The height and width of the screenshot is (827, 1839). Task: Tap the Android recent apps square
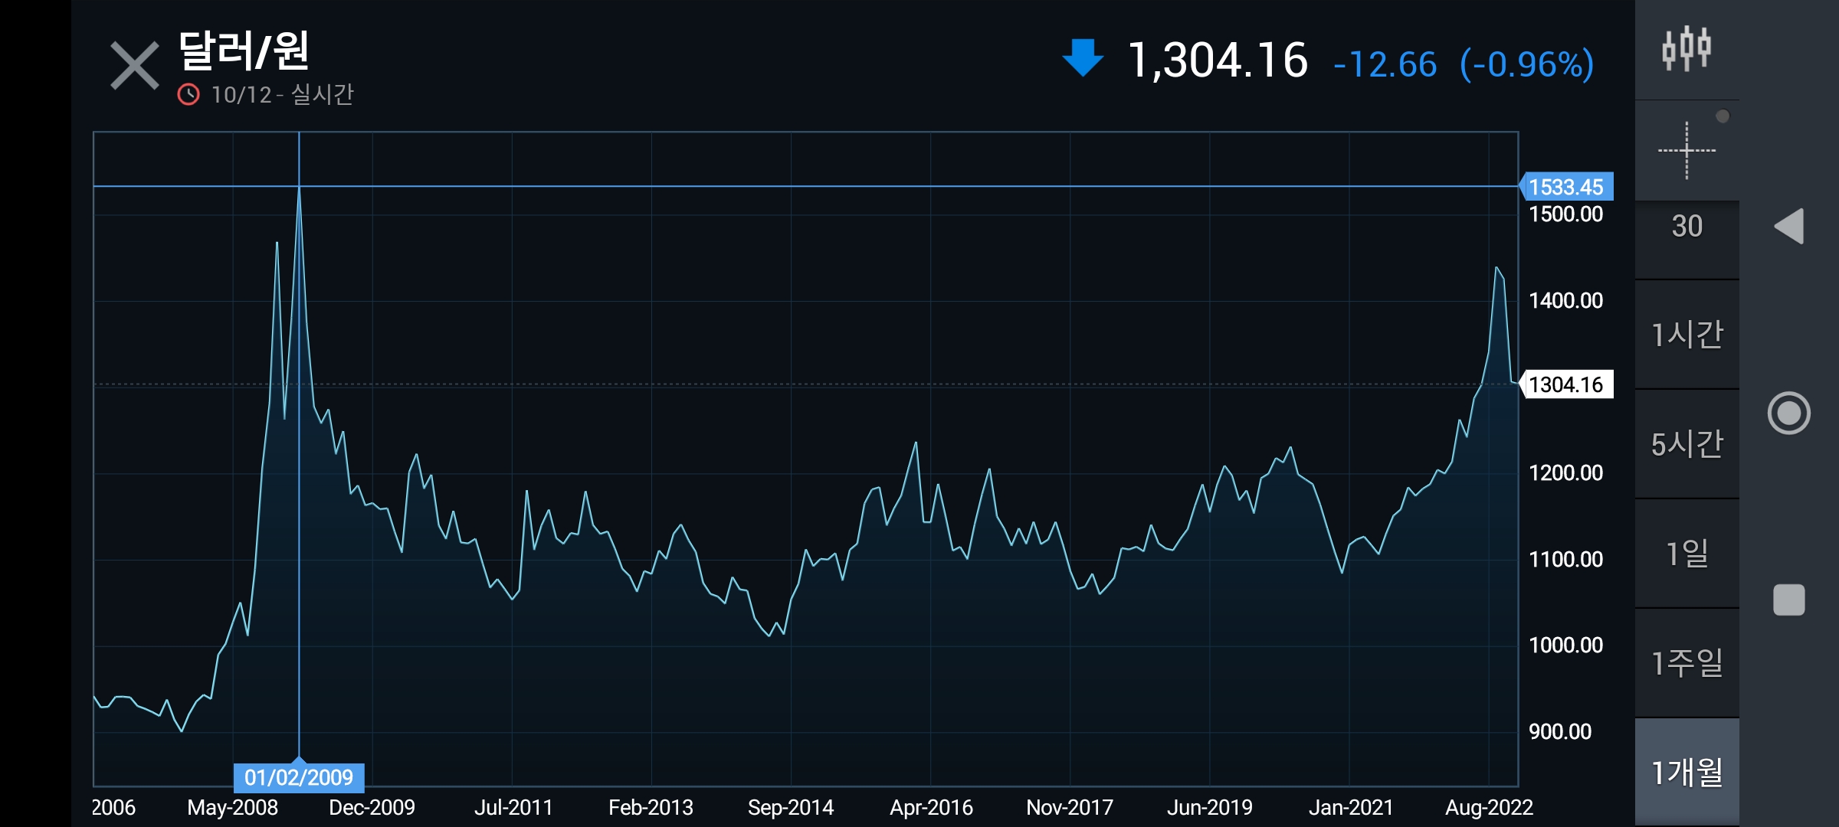click(1789, 600)
